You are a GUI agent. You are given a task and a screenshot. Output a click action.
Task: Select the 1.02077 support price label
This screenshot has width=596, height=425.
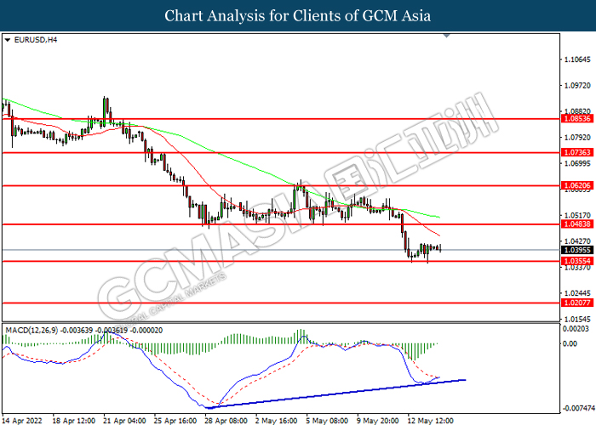tap(577, 303)
